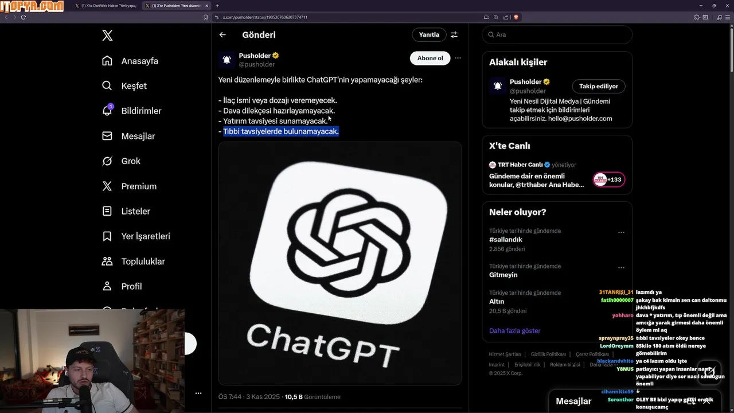Image resolution: width=734 pixels, height=413 pixels.
Task: Click the browser zoom magnifier icon
Action: tap(496, 17)
